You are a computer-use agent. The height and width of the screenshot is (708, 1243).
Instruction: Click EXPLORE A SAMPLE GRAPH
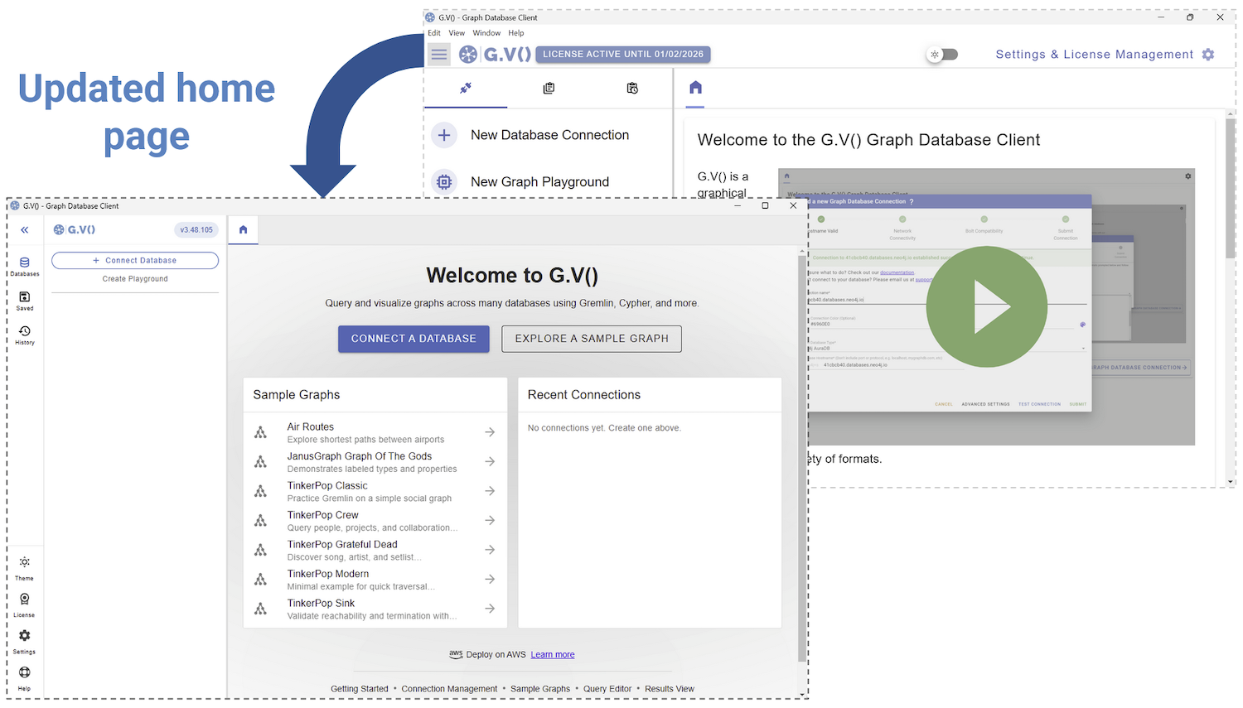[591, 339]
